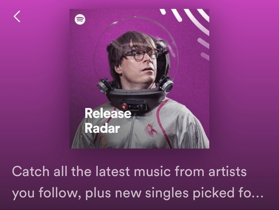Go back using the left chevron arrow
The width and height of the screenshot is (279, 210).
coord(17,16)
